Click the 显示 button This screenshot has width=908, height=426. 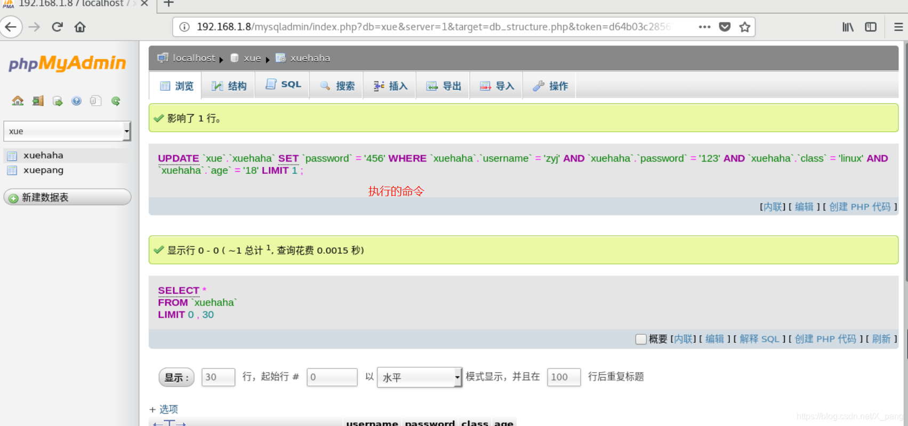point(176,377)
